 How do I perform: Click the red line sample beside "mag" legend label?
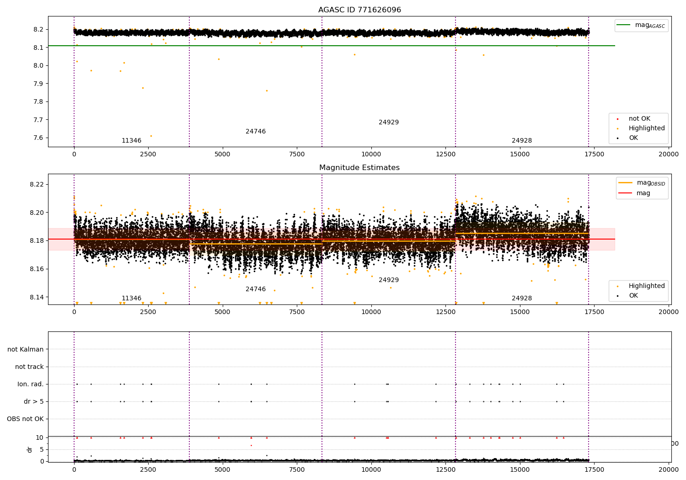point(625,193)
